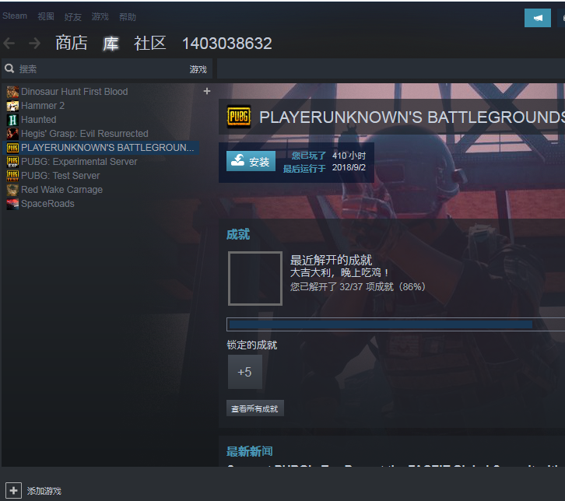565x501 pixels.
Task: Click the +5 locked achievements tile
Action: [245, 372]
